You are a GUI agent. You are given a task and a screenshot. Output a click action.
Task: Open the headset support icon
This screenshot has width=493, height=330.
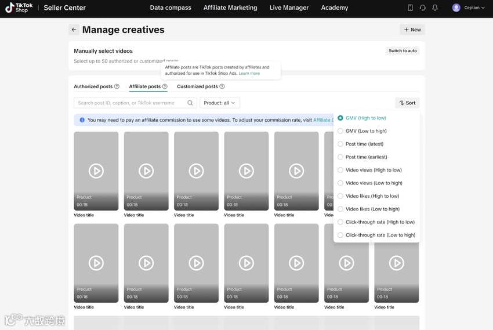(x=422, y=8)
